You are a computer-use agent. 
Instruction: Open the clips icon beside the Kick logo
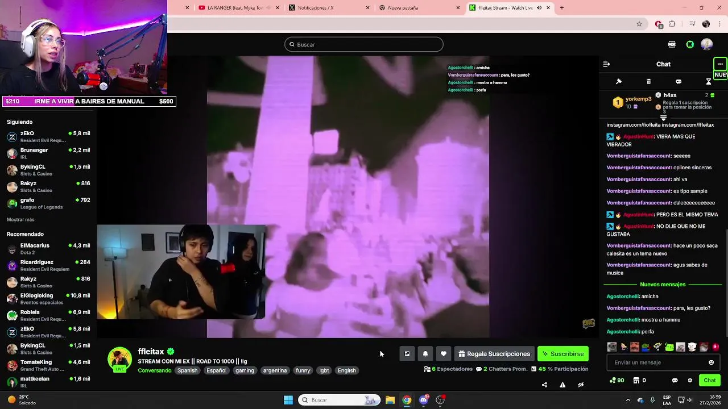click(672, 44)
